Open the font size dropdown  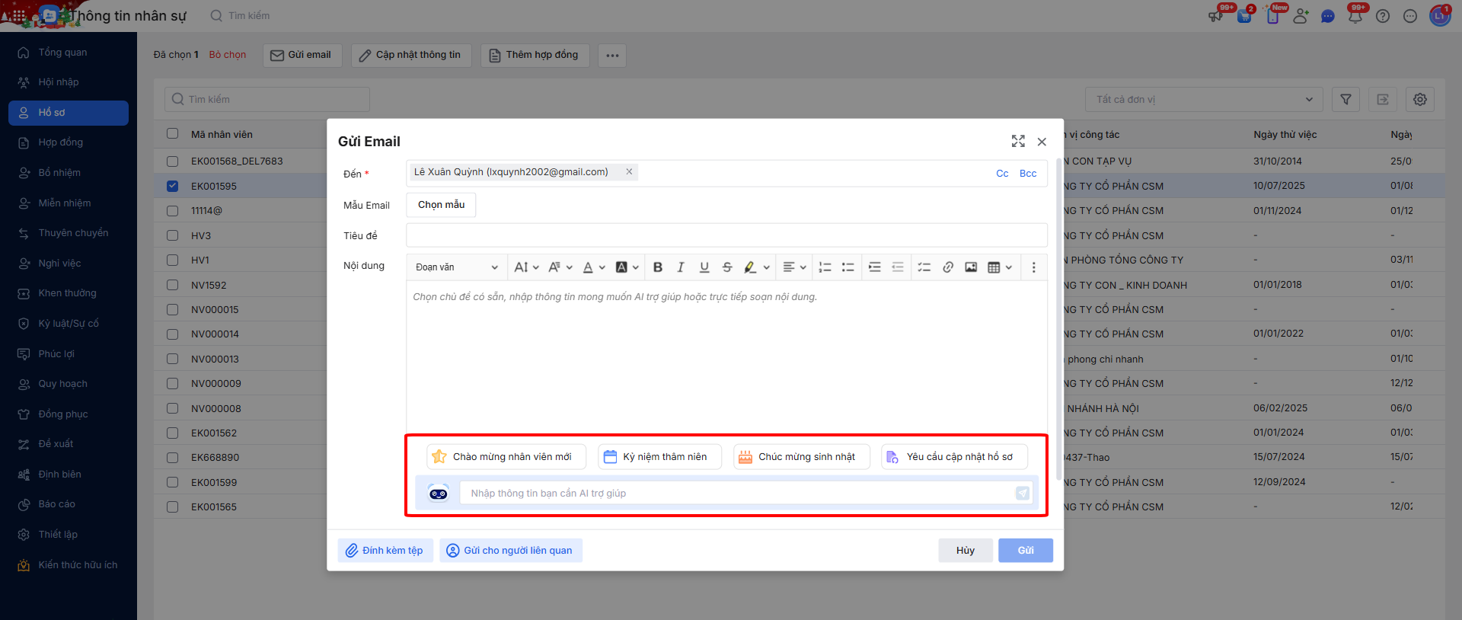click(x=526, y=267)
